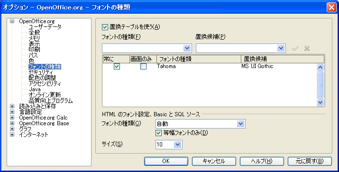Click the ヘルプ button
The image size is (339, 172).
262,161
